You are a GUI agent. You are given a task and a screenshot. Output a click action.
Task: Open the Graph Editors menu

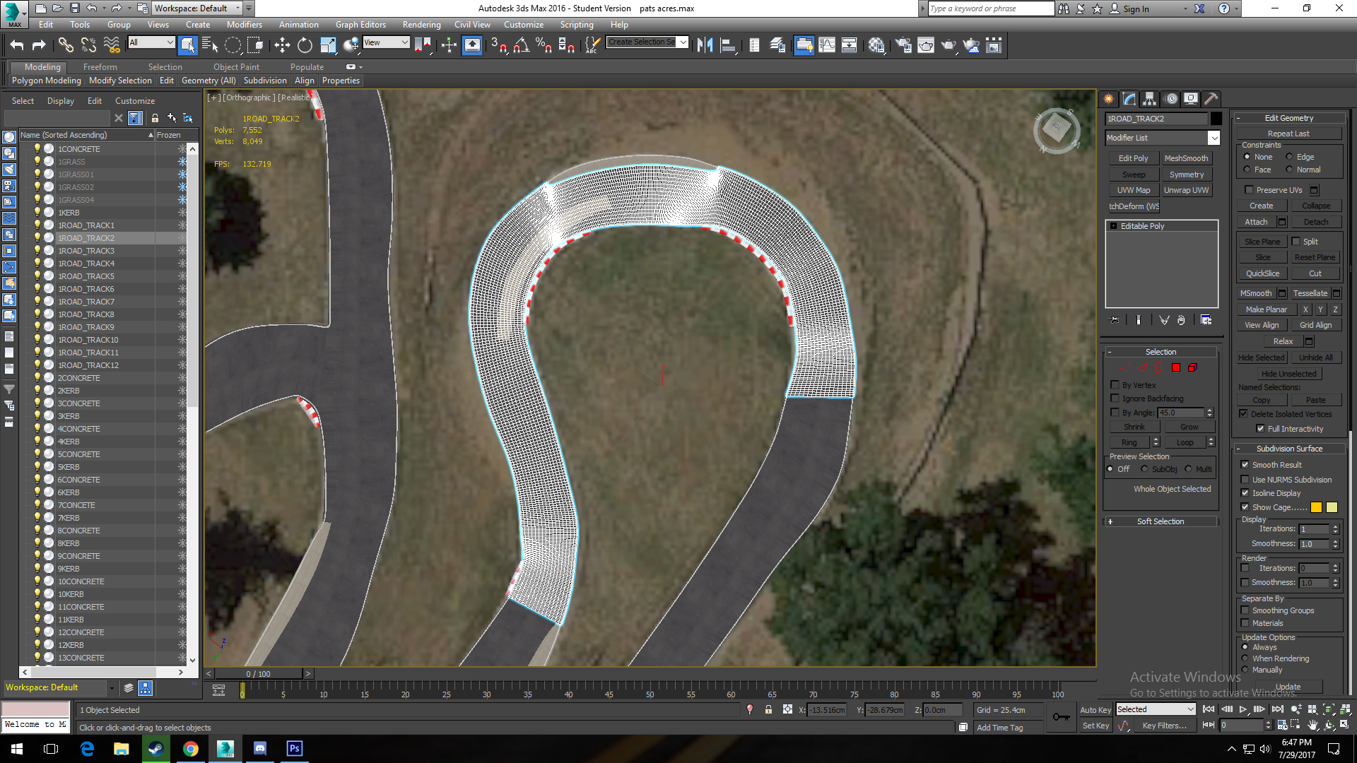click(360, 25)
